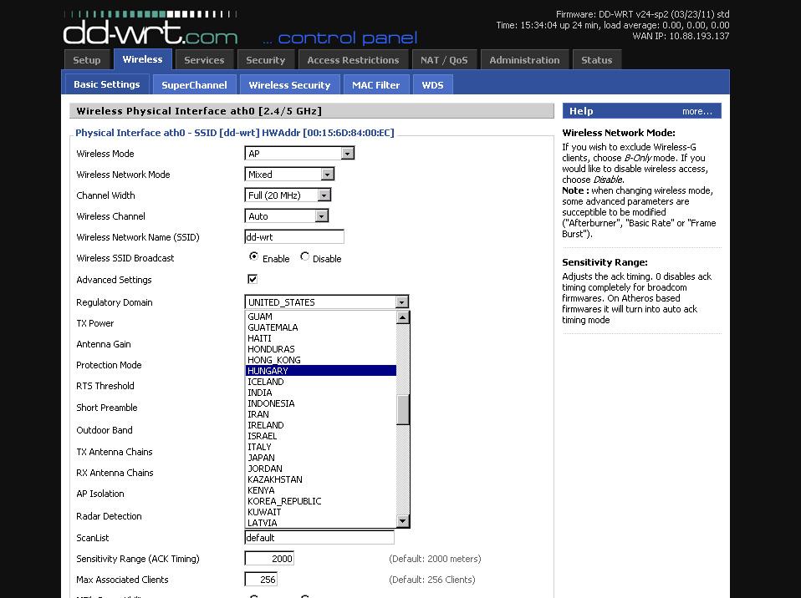Select IRELAND from the list
Screen dimensions: 801x598
[x=321, y=425]
